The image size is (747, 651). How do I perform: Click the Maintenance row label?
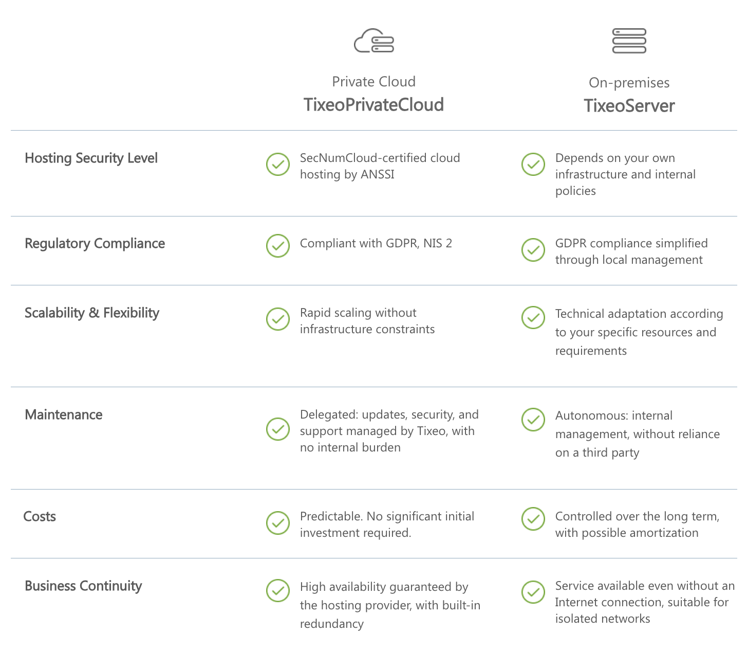tap(64, 415)
